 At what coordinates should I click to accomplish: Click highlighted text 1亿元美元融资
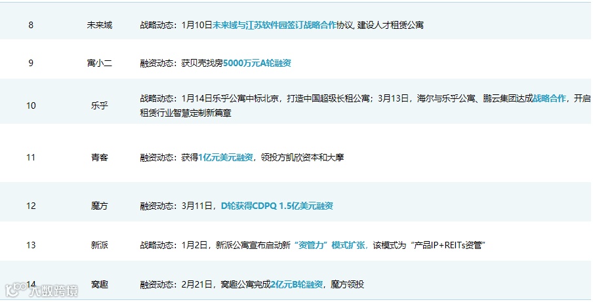pos(226,157)
